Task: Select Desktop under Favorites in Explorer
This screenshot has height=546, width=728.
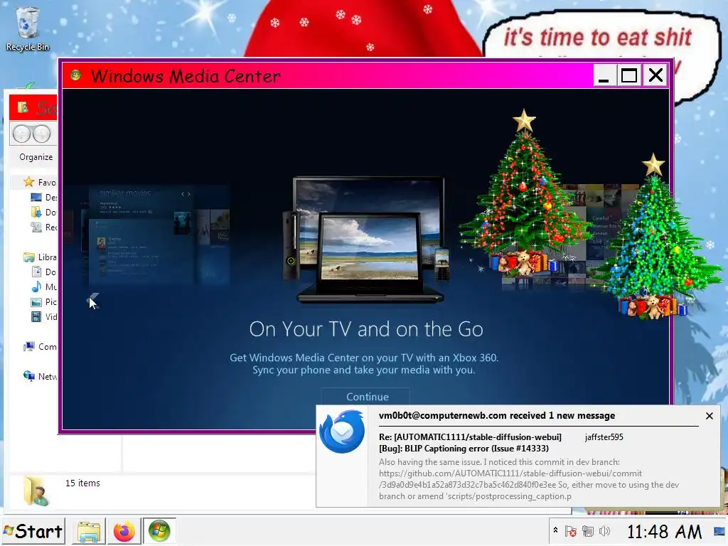Action: [x=43, y=198]
